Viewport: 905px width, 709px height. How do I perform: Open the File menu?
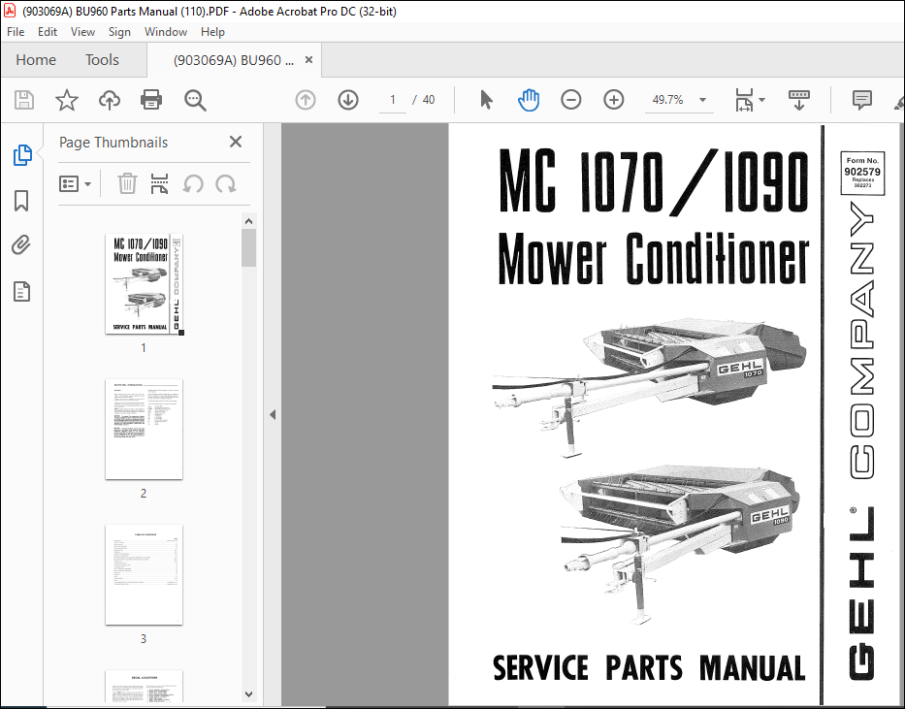click(x=16, y=32)
